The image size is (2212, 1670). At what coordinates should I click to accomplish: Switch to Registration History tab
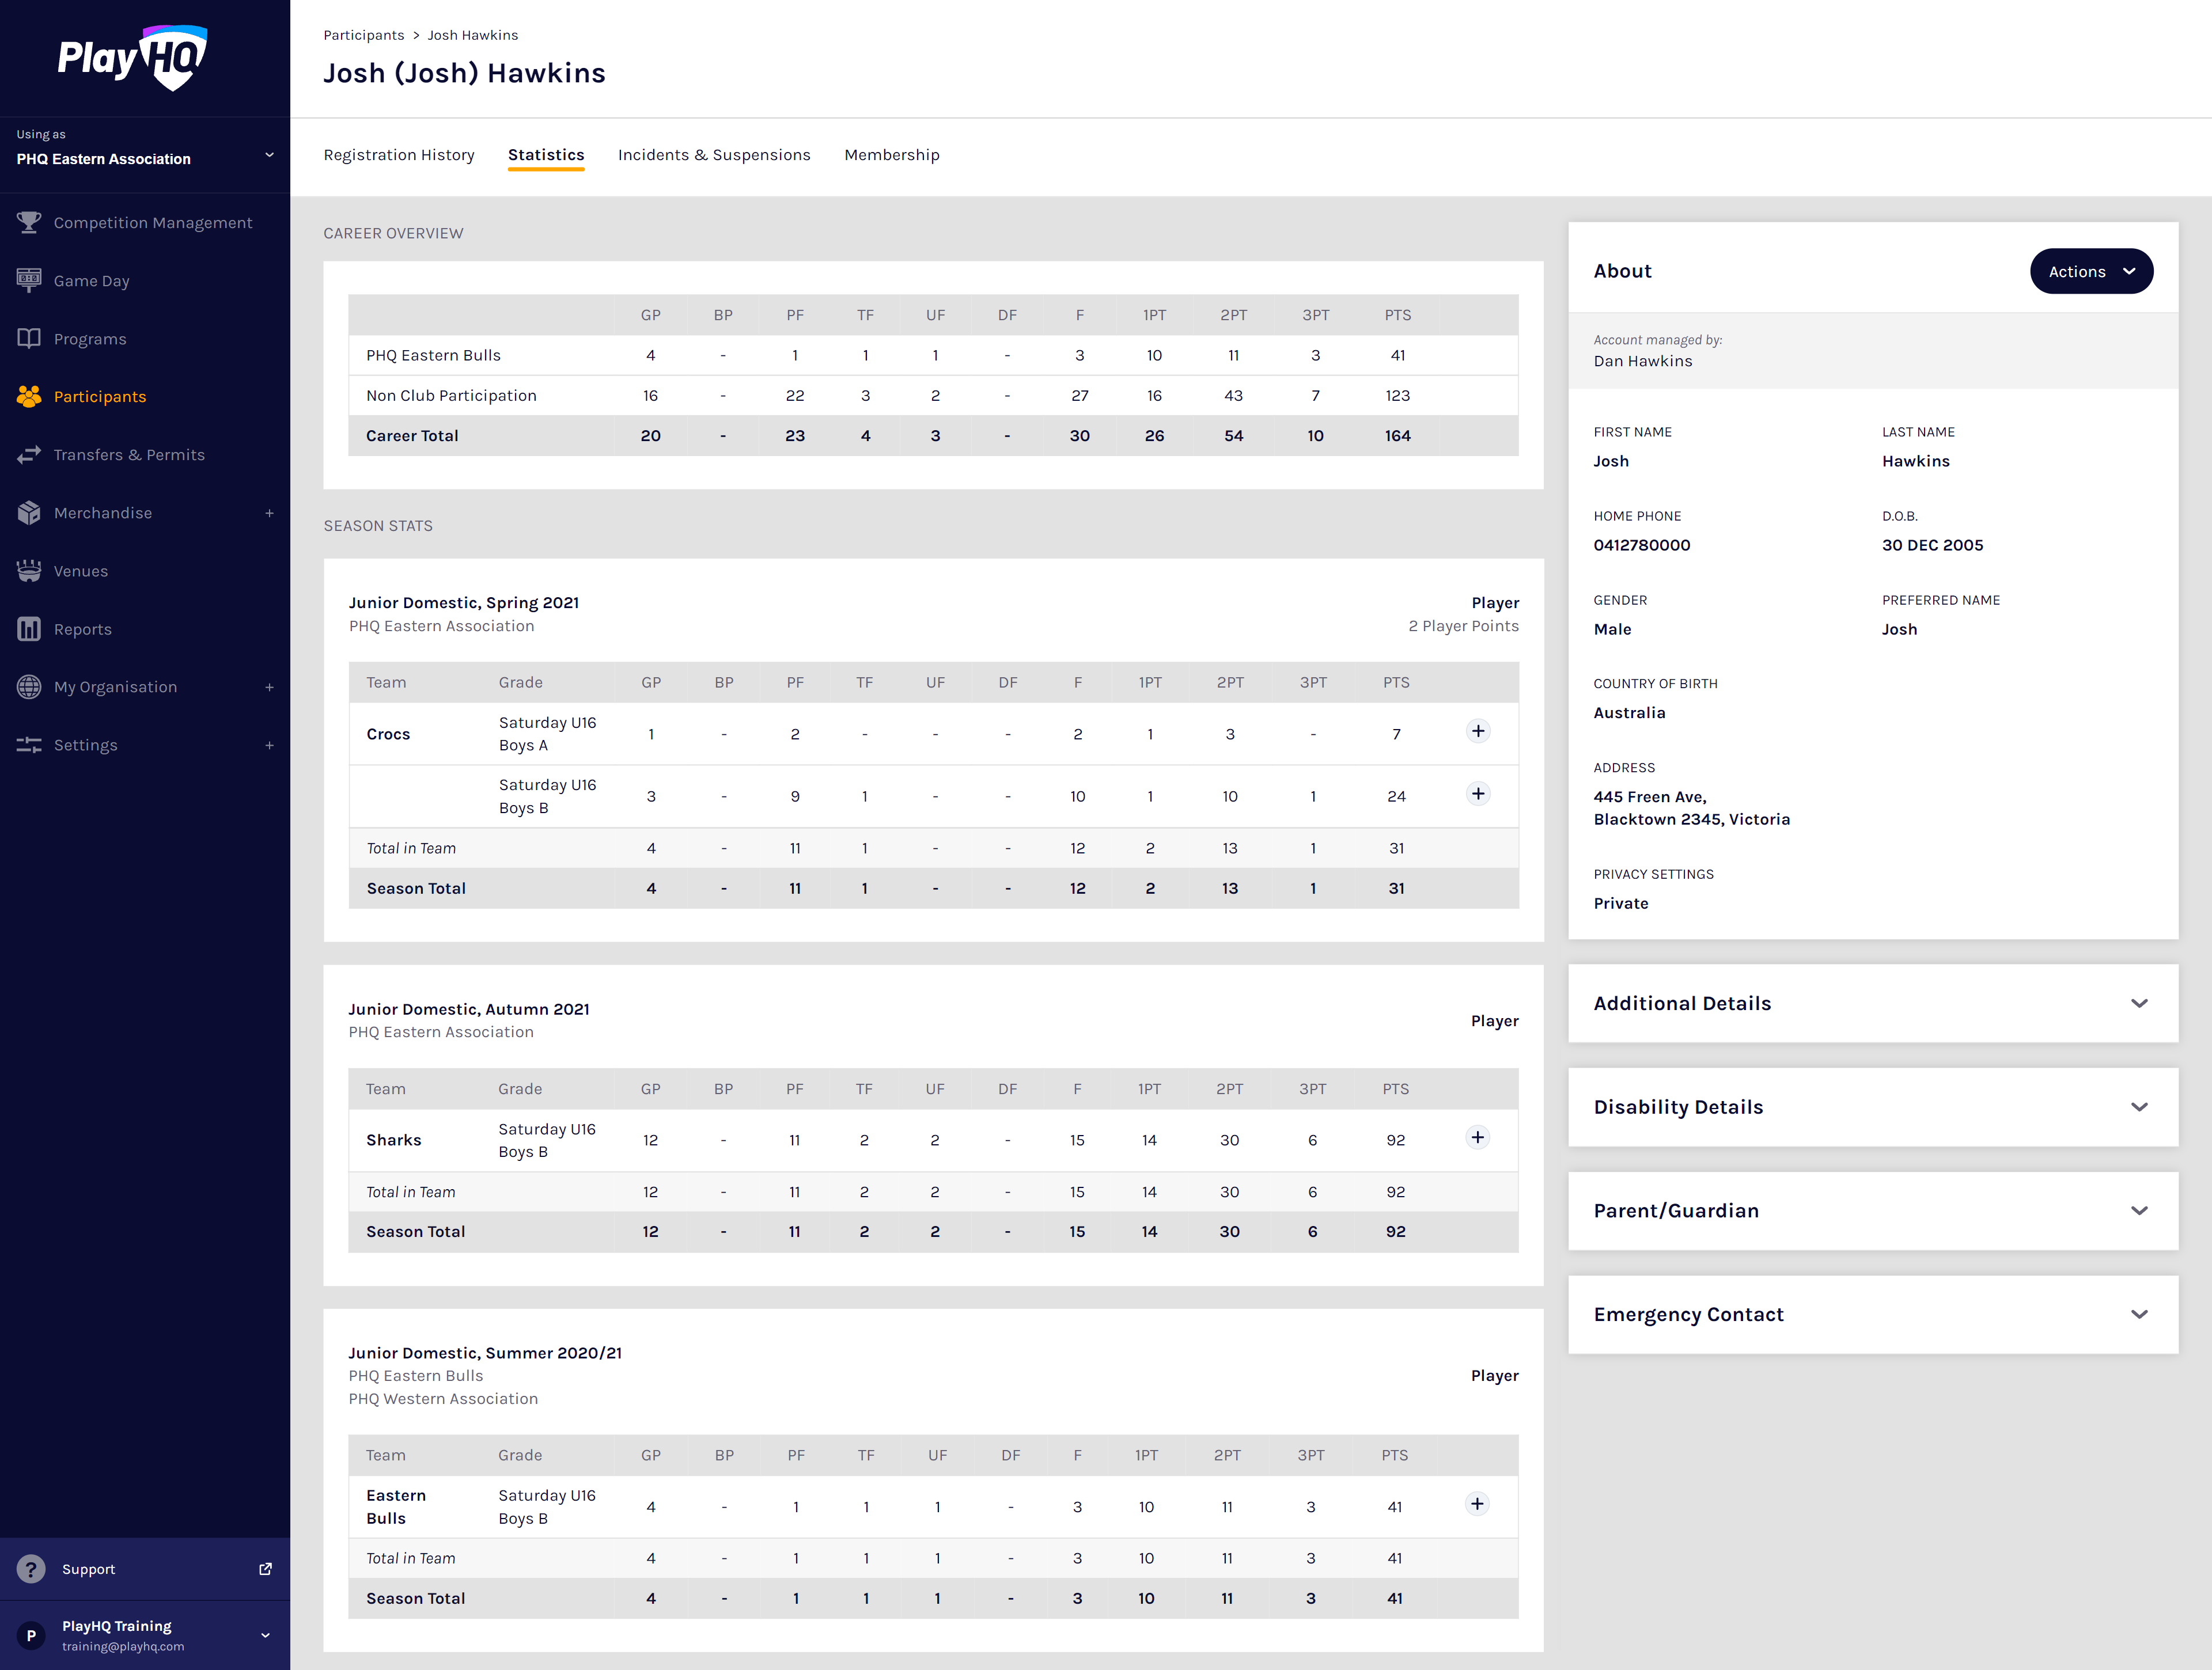click(399, 155)
